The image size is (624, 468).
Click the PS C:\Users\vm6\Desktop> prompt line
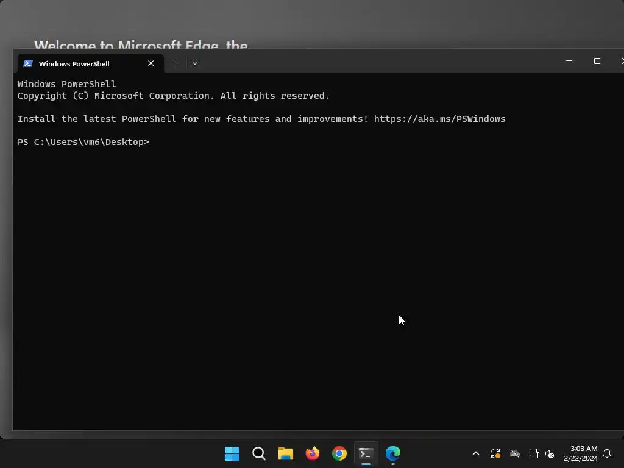[x=83, y=142]
